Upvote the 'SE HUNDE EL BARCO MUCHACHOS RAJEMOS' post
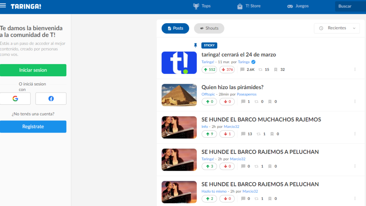Viewport: 366px width, 206px height. [209, 134]
